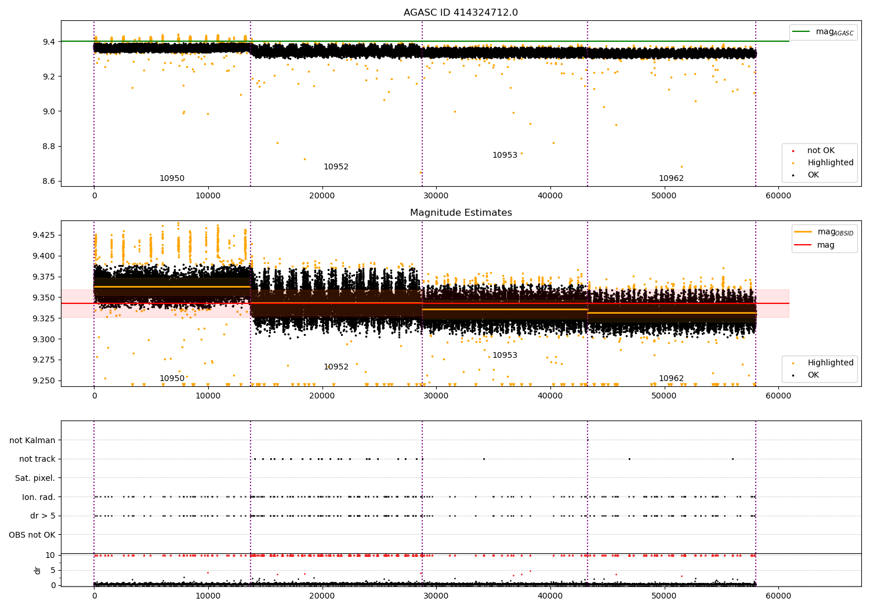Click the 5 tick on the dr axis

pyautogui.click(x=53, y=570)
